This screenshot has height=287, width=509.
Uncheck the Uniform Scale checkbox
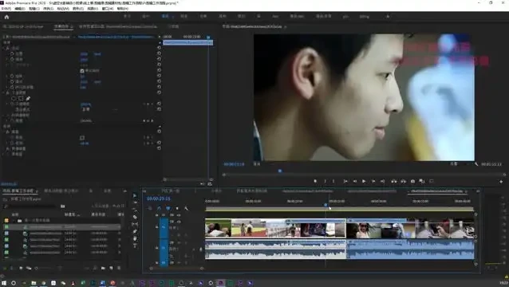82,71
